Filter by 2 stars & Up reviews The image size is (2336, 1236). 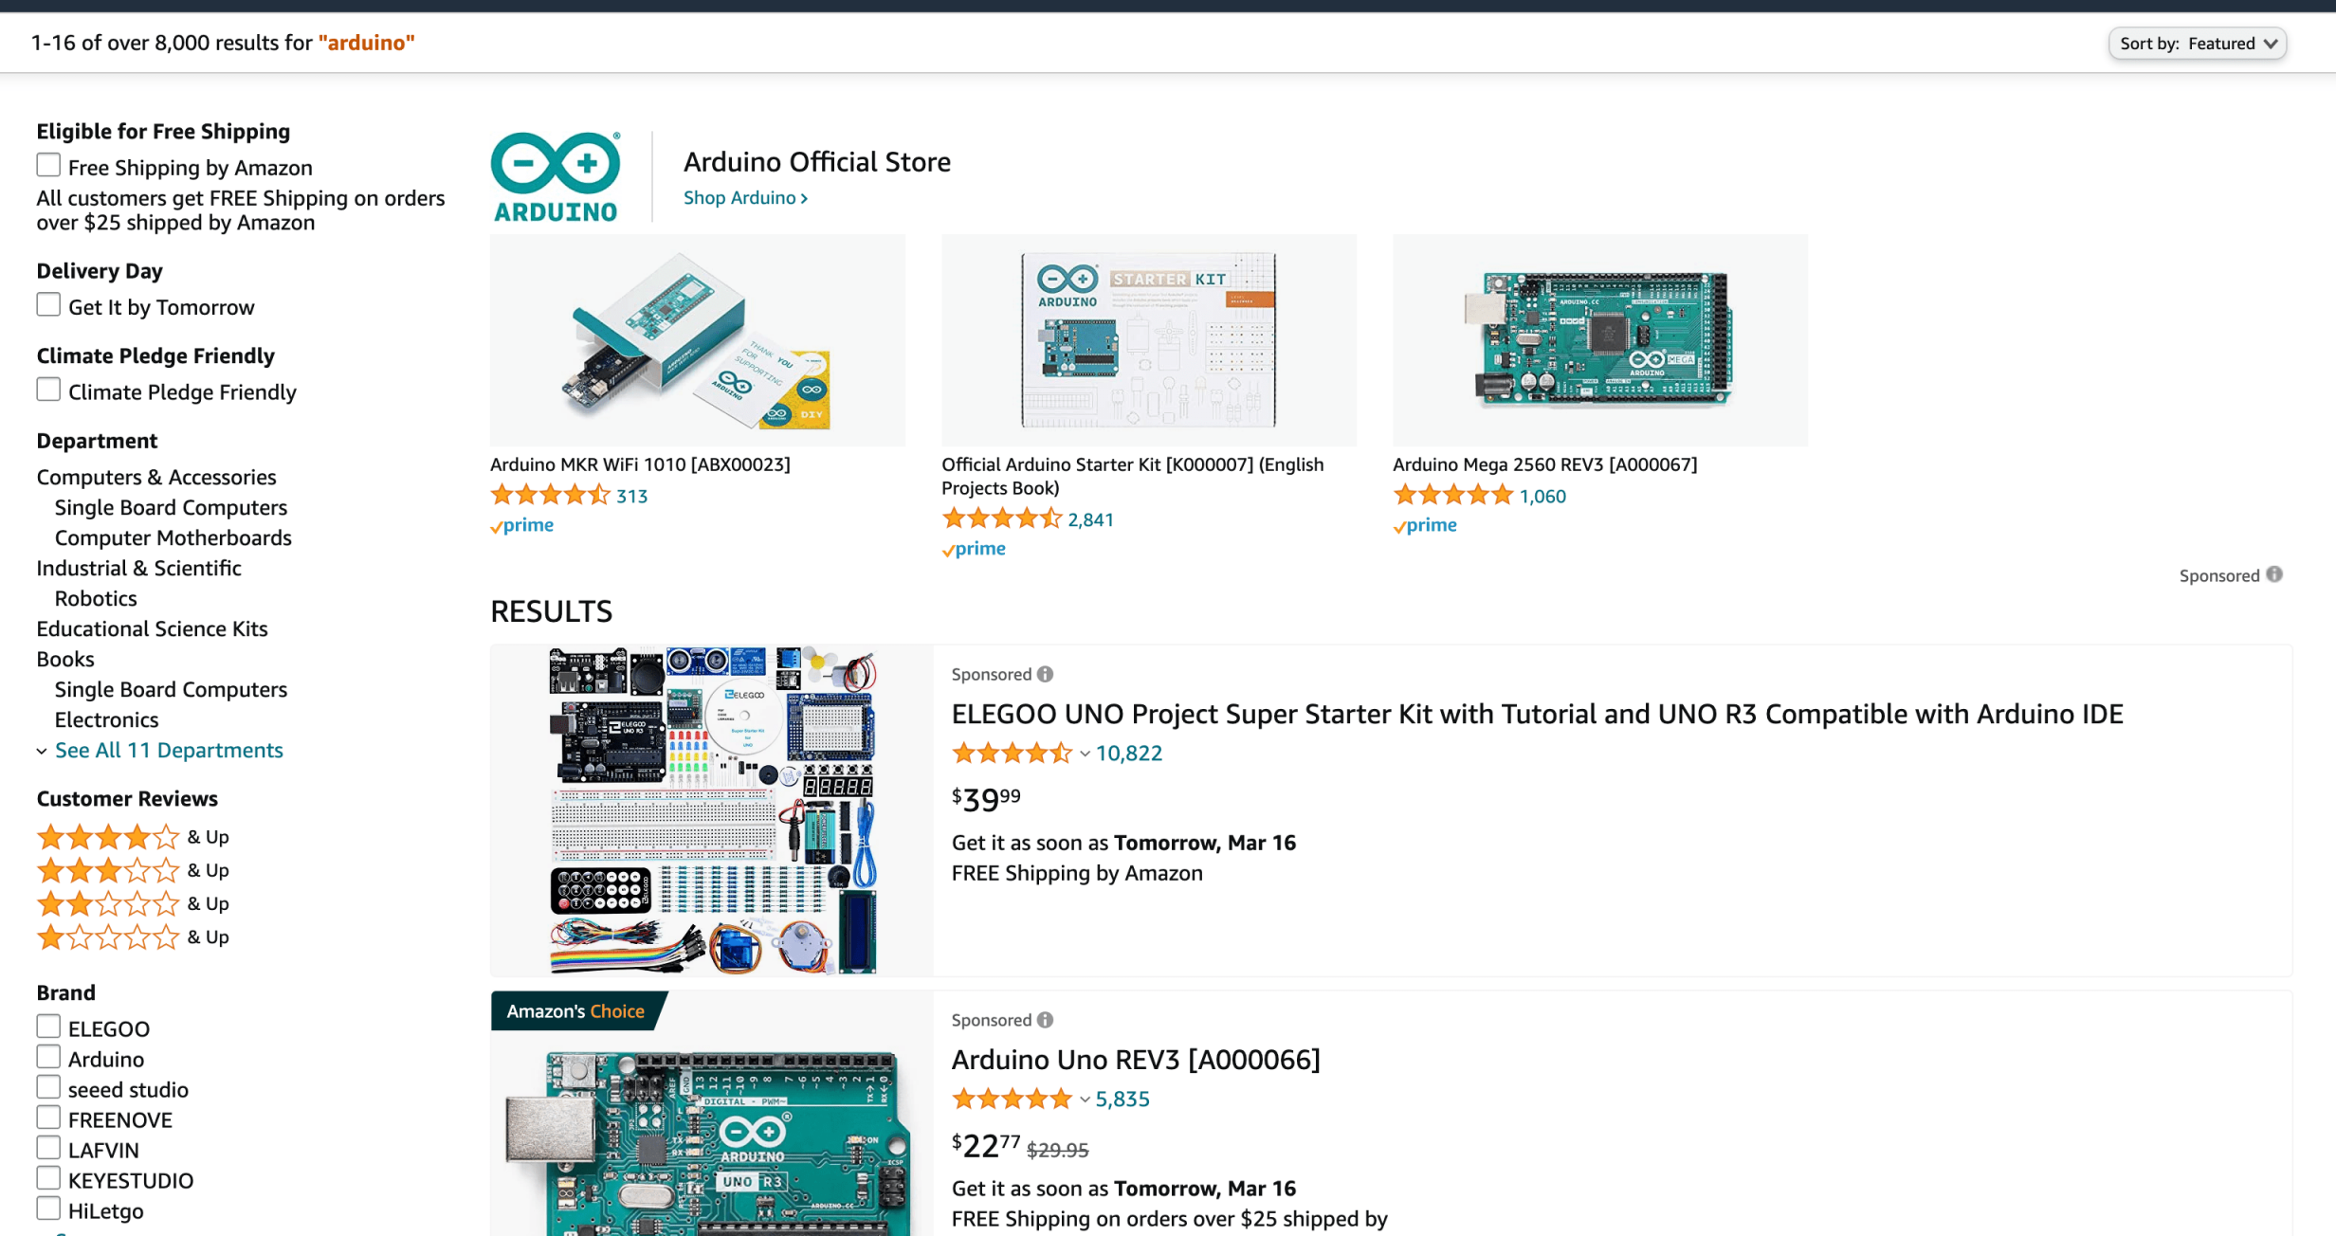coord(133,903)
